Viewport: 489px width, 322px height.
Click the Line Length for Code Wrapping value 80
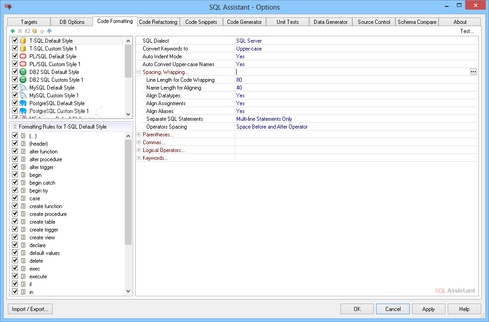click(x=356, y=79)
